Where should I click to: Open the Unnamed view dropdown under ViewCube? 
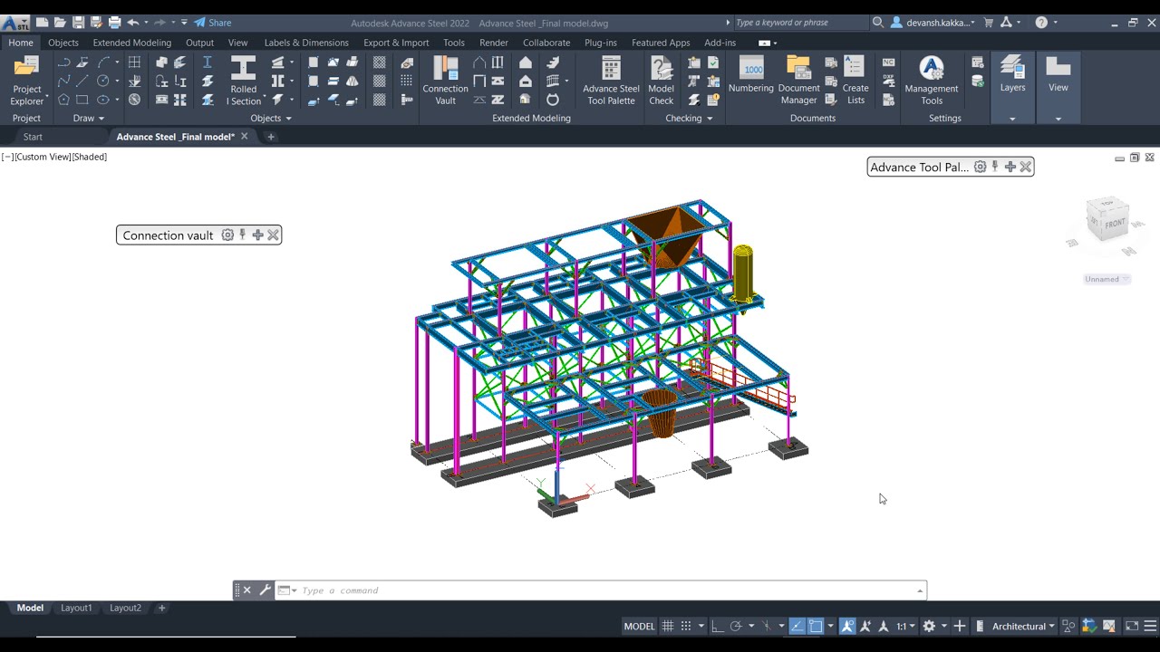1107,279
